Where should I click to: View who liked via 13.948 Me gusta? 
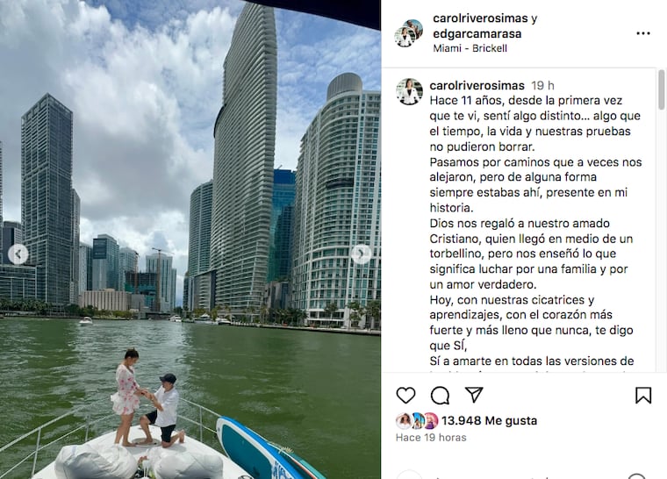pyautogui.click(x=489, y=421)
